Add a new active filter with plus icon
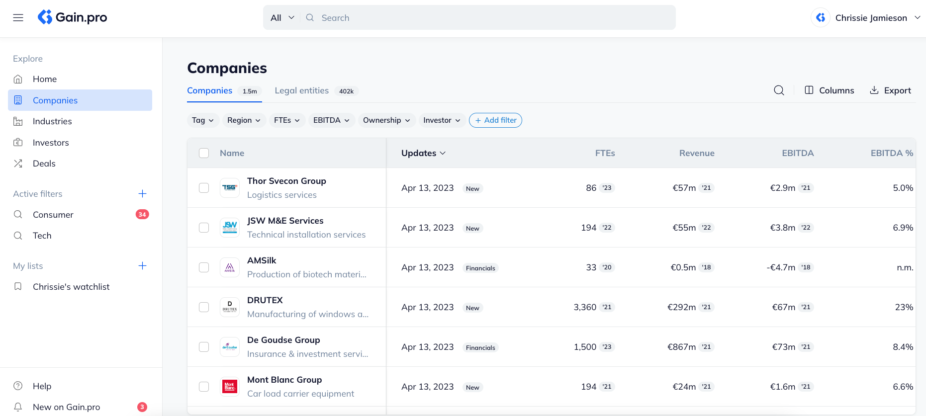Screen dimensions: 926x416 (x=142, y=194)
